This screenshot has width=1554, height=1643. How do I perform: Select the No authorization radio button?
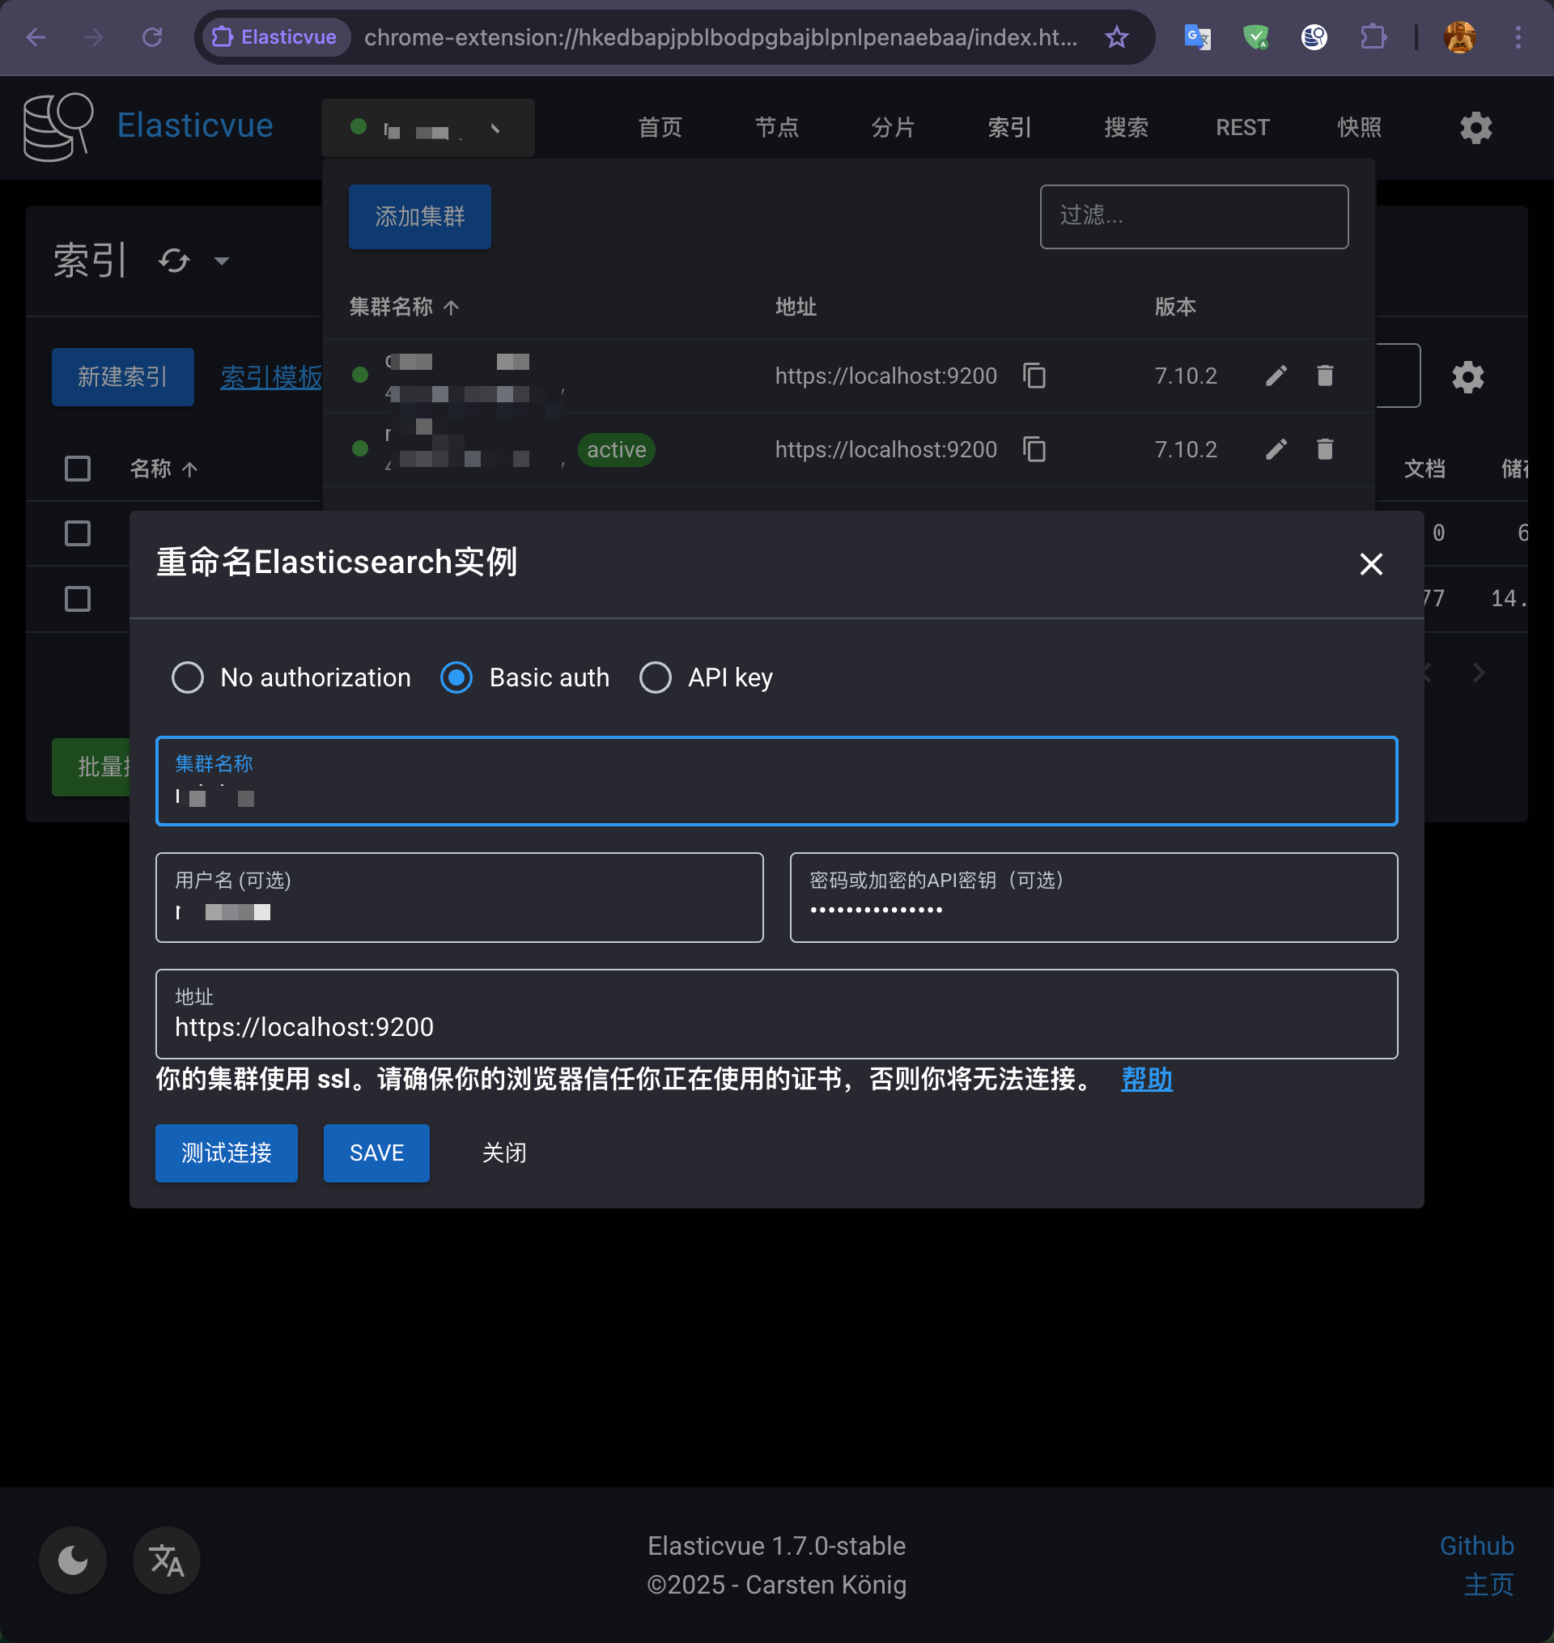[x=187, y=677]
